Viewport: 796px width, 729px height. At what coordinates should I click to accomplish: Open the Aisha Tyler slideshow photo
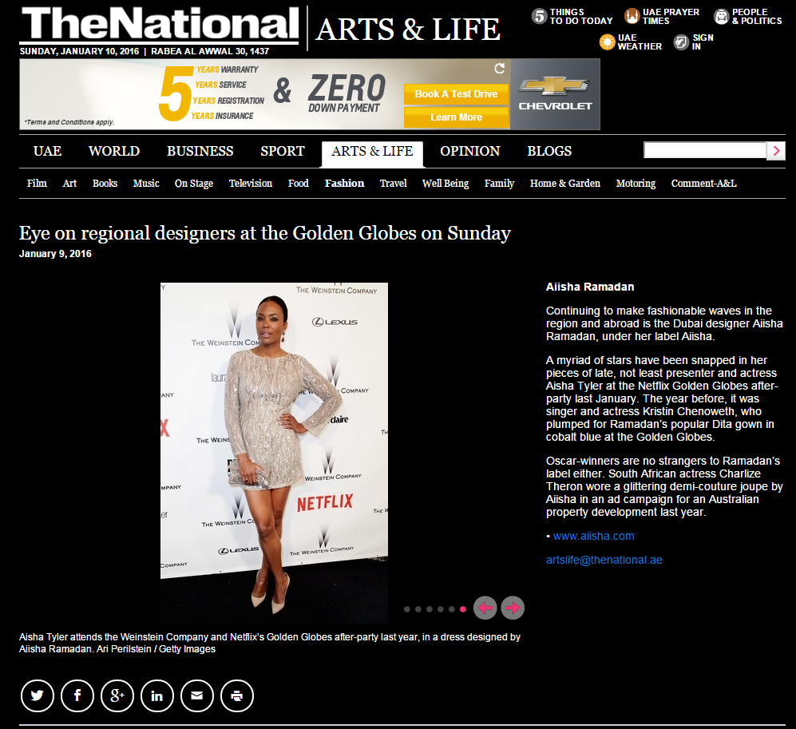click(x=274, y=452)
